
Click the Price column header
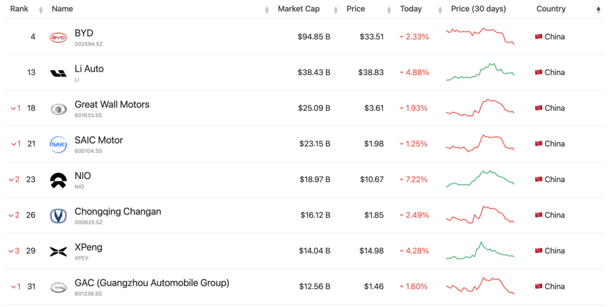[356, 9]
